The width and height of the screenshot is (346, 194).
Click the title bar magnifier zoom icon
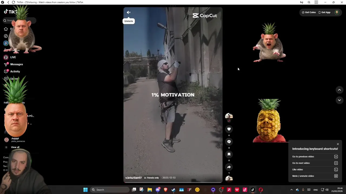[x=309, y=2]
